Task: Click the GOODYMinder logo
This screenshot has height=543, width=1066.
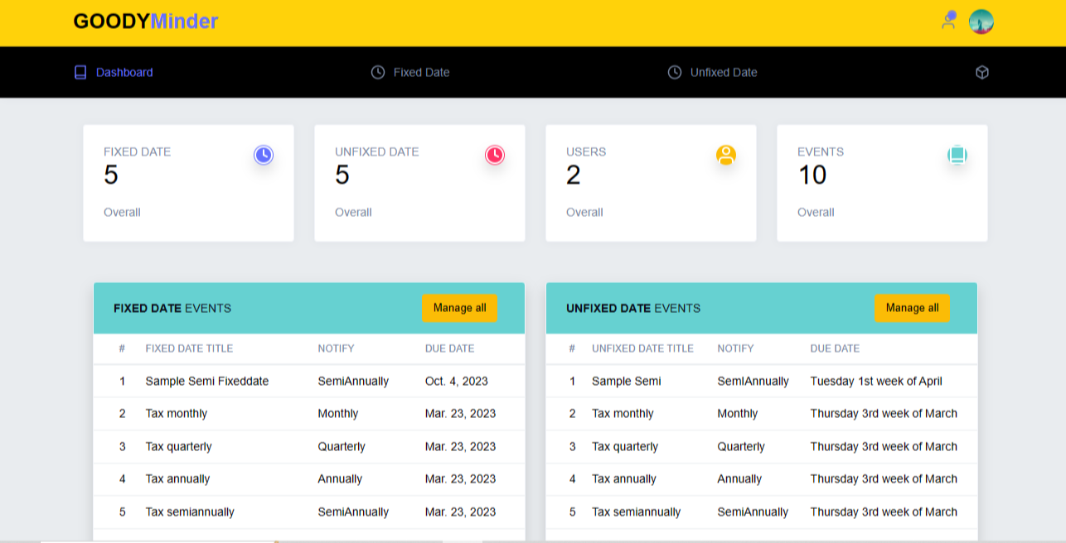Action: click(143, 21)
